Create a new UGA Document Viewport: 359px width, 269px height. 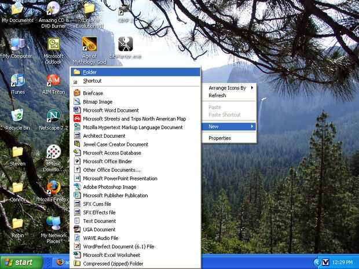(x=135, y=230)
